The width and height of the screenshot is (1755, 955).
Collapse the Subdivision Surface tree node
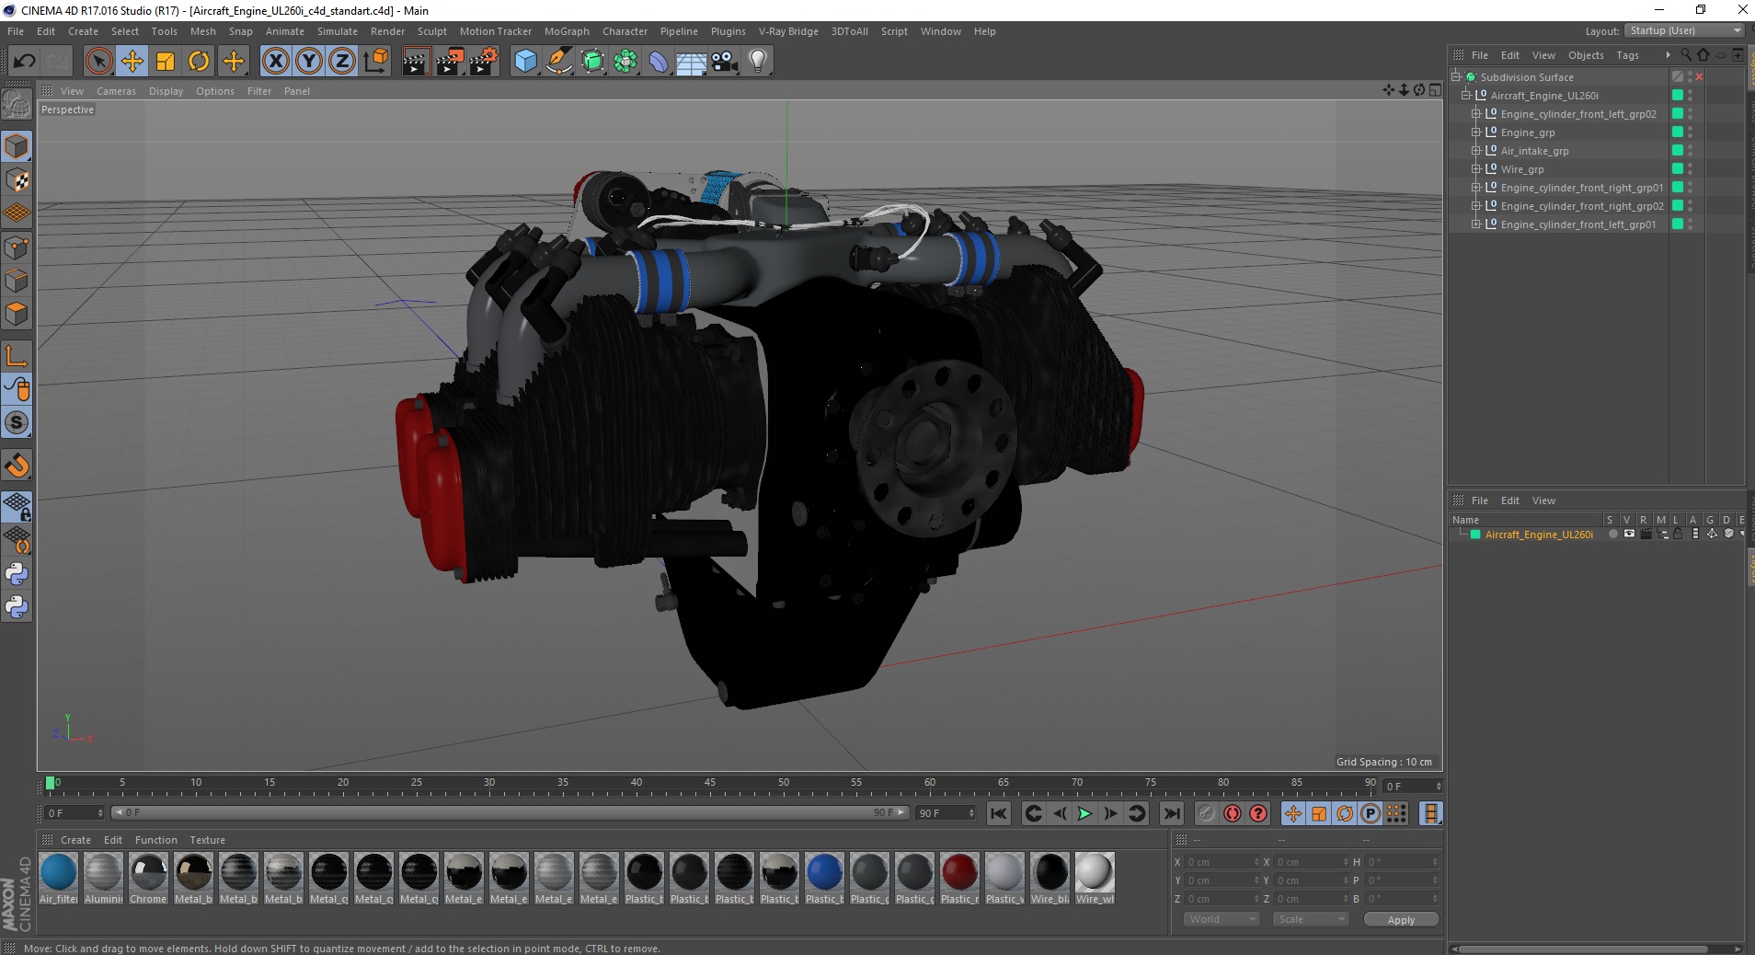click(1456, 77)
